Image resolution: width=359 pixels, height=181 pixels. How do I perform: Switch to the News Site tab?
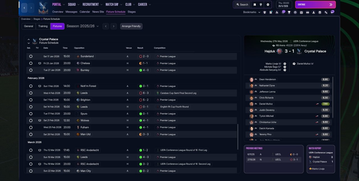coord(98,12)
